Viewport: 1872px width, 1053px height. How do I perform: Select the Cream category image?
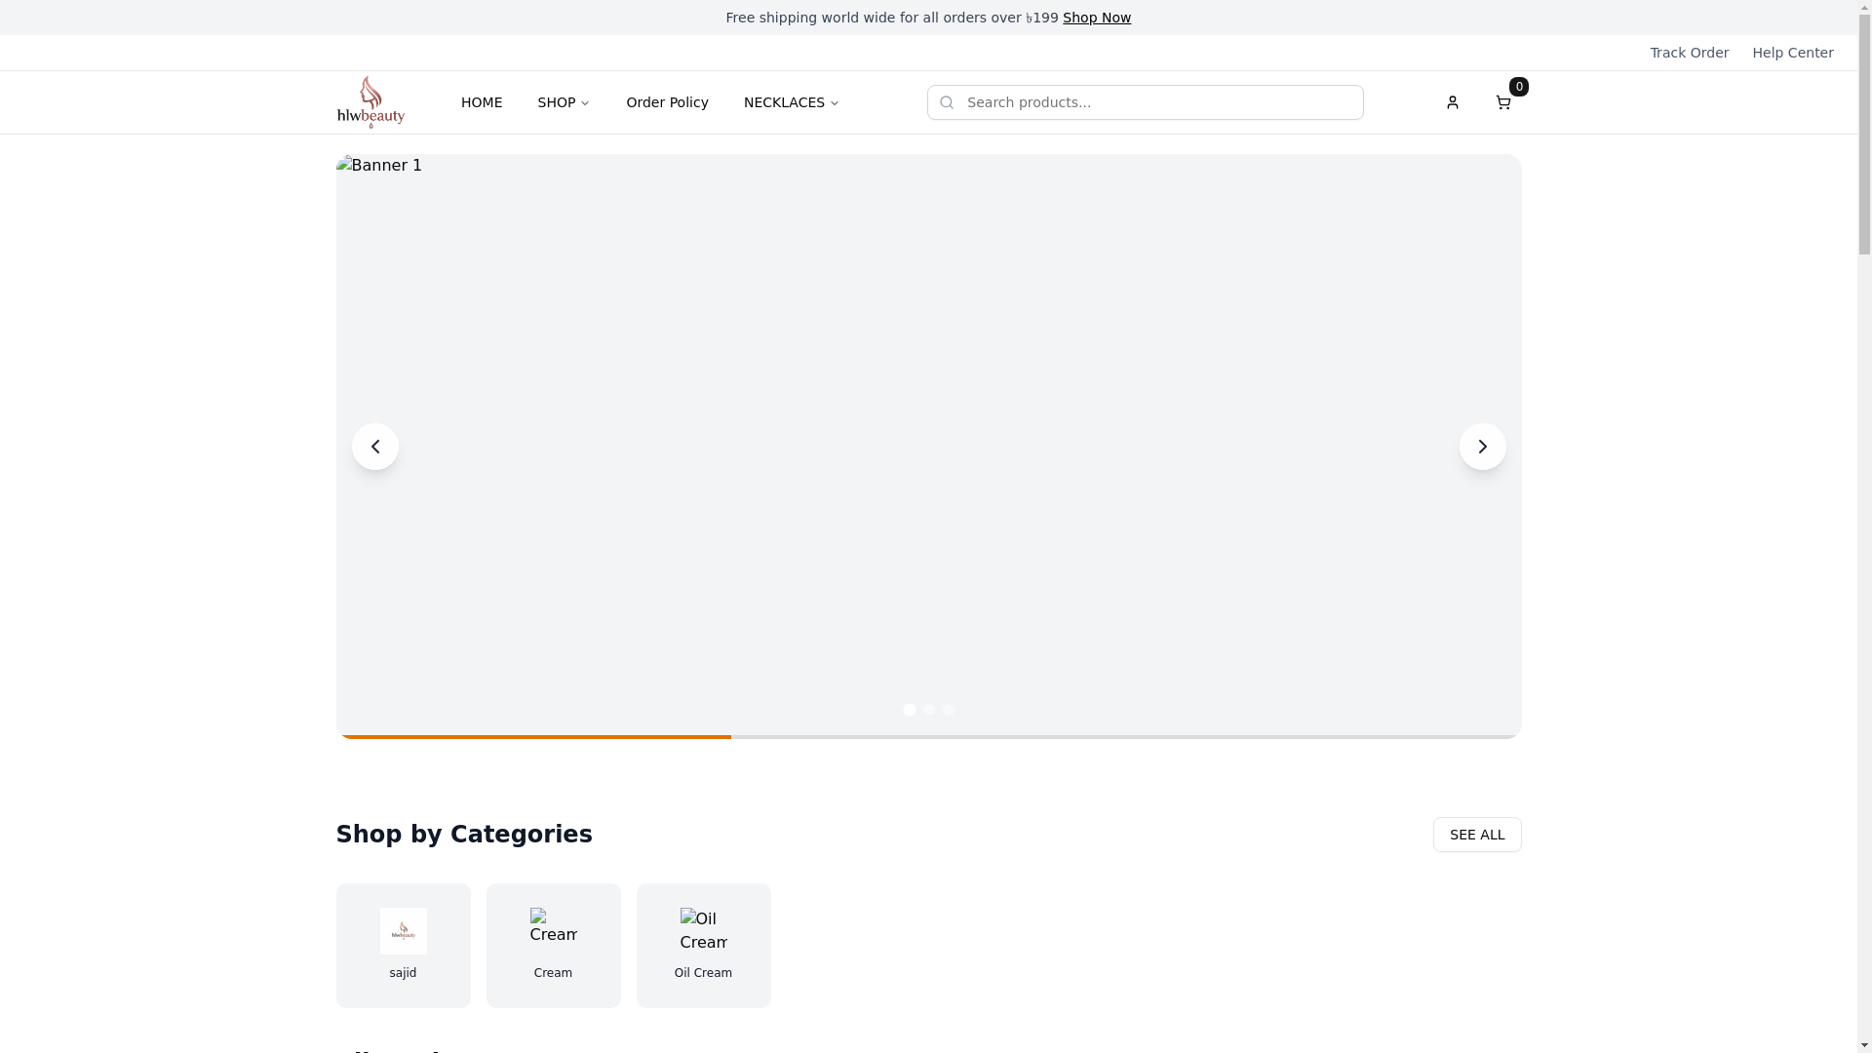click(553, 931)
